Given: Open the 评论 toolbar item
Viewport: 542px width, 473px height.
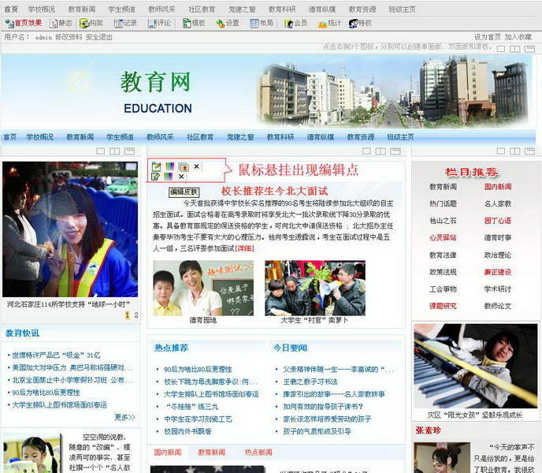Looking at the screenshot, I should (159, 23).
